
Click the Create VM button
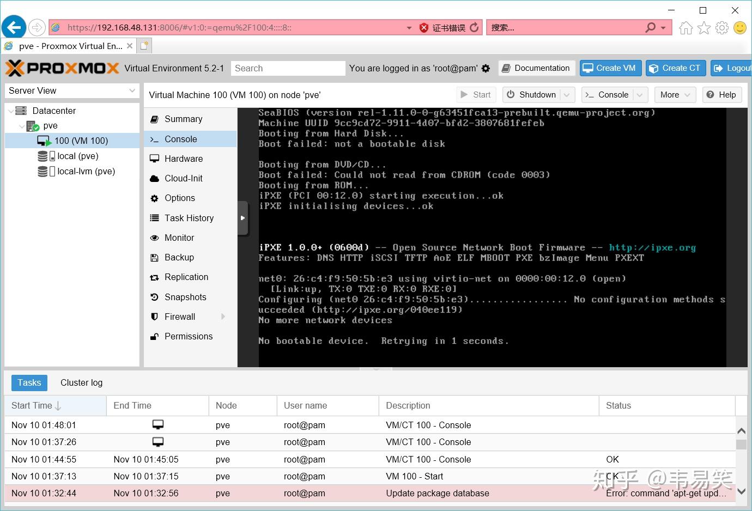(610, 68)
